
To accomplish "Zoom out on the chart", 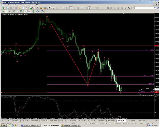I will coord(18,11).
